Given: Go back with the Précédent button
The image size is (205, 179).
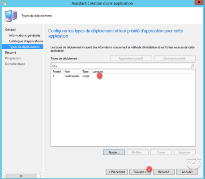Looking at the screenshot, I should click(x=117, y=172).
